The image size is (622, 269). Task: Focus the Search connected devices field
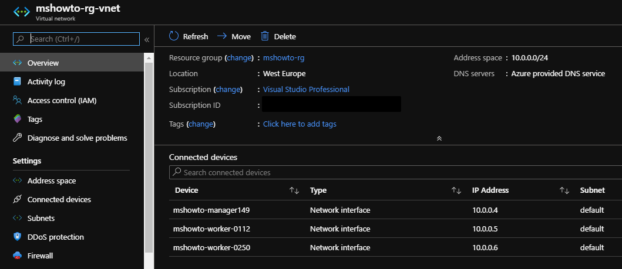(x=395, y=172)
